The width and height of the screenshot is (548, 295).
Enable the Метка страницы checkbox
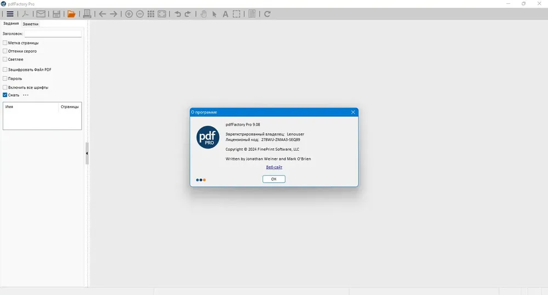[5, 43]
